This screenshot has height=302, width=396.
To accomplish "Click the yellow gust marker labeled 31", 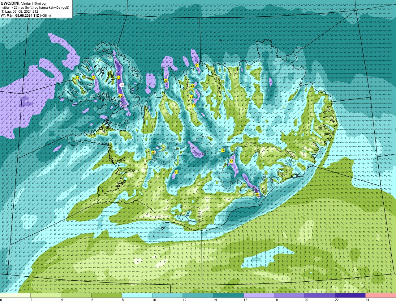I will 118,77.
